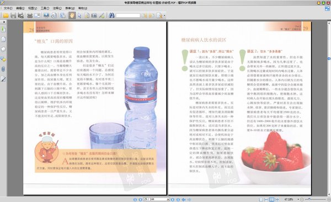Screen dimensions: 331x202
Task: Click the monitor full-screen icon
Action: (46, 15)
